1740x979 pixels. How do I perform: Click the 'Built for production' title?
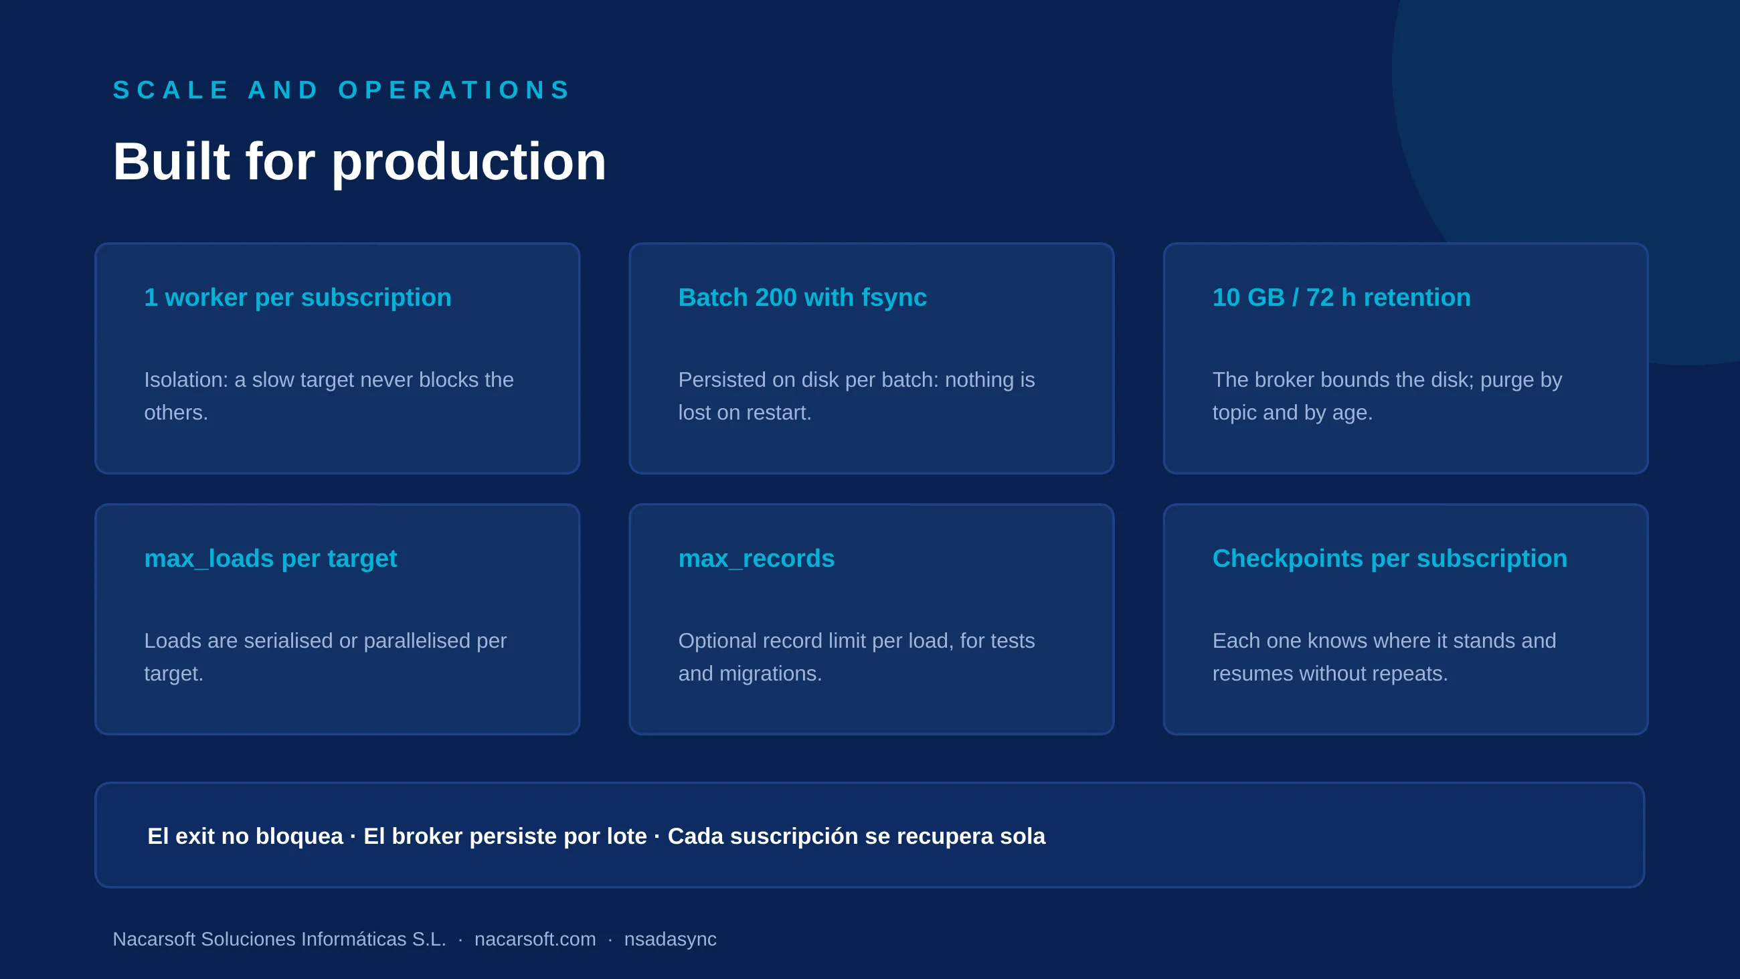pyautogui.click(x=359, y=161)
